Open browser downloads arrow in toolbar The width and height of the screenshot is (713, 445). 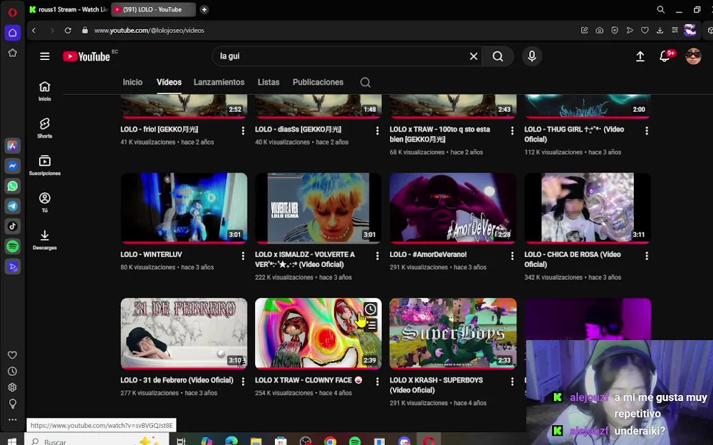click(660, 30)
